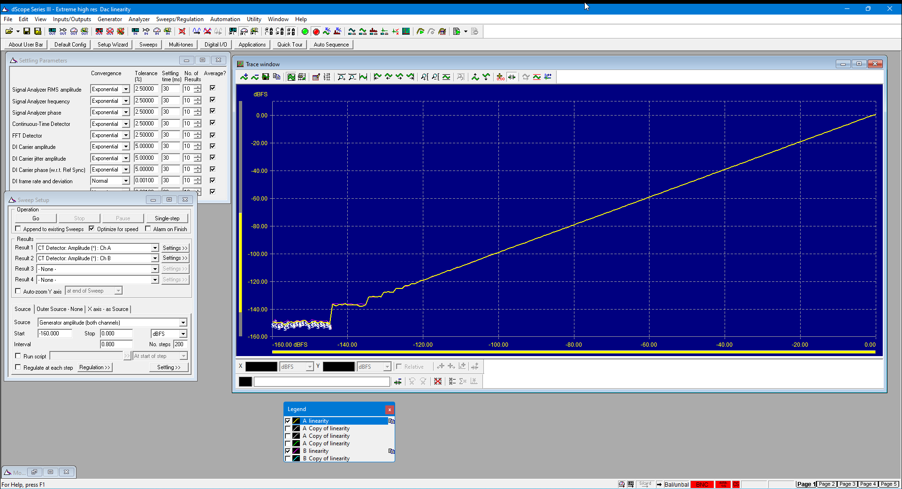Click the Regulation >> button

tap(94, 367)
